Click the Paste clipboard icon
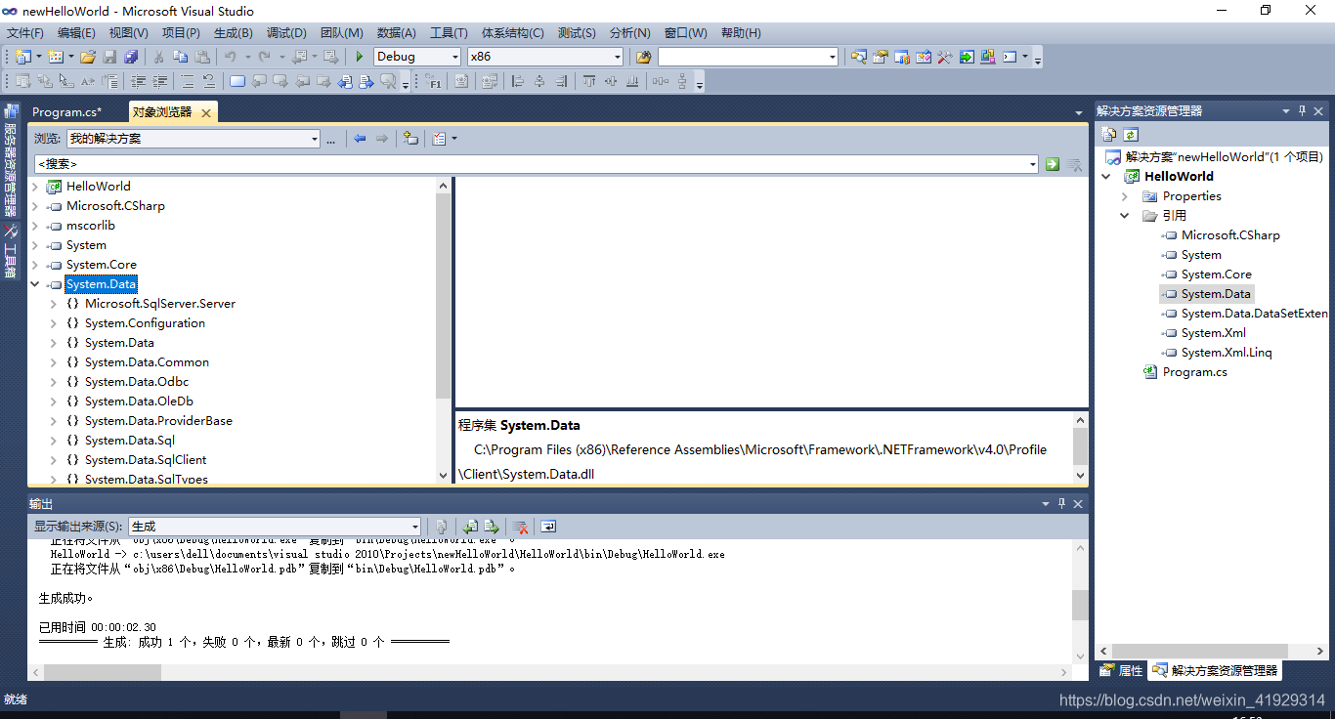Viewport: 1335px width, 719px height. [202, 57]
